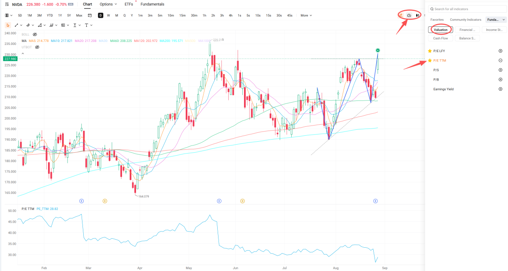This screenshot has height=271, width=508.
Task: Open the Fundamentals tab at top
Action: [152, 4]
